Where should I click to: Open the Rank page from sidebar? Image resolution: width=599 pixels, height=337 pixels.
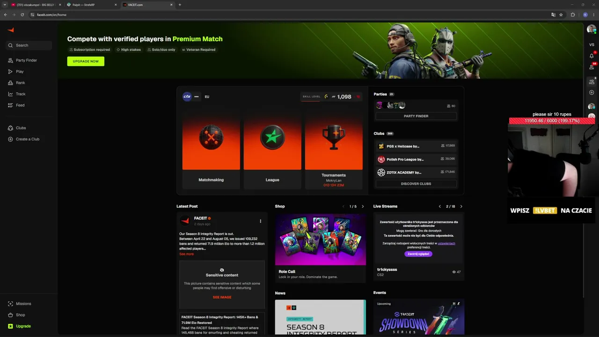coord(20,83)
